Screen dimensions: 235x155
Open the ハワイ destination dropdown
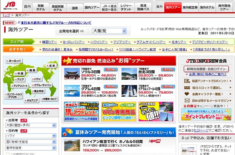[31, 136]
